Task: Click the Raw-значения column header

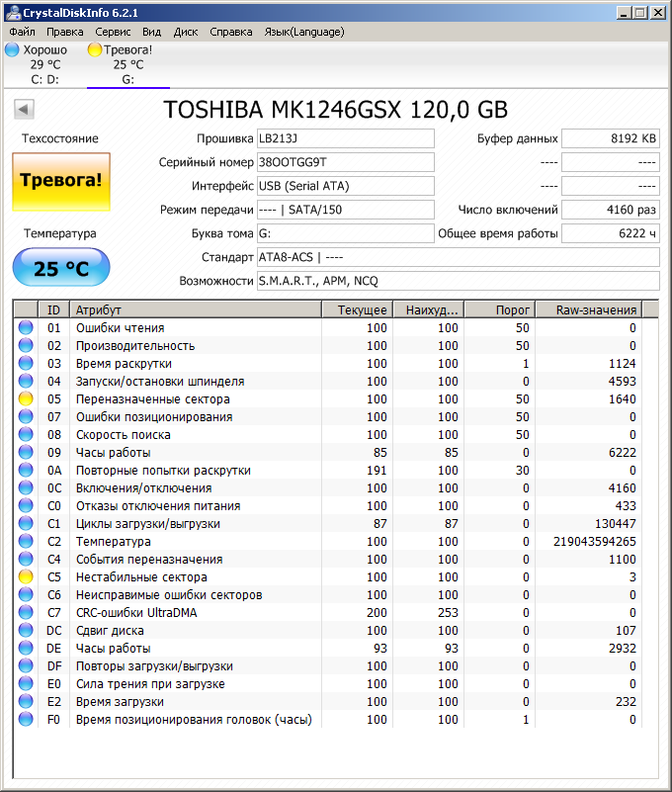Action: click(589, 309)
